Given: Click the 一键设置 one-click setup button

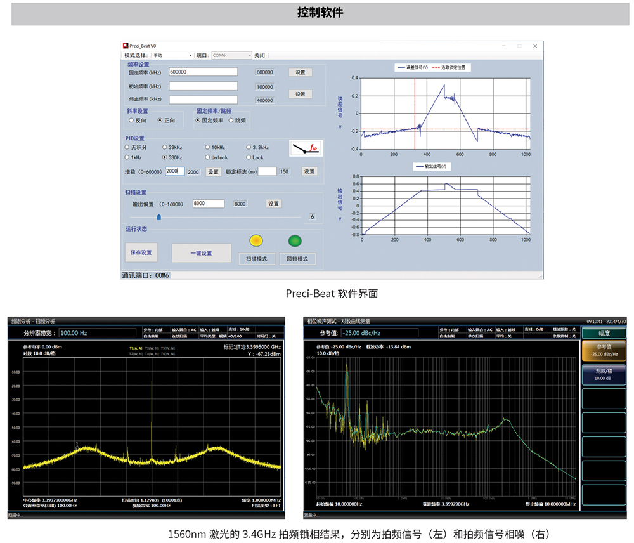Looking at the screenshot, I should pos(201,253).
